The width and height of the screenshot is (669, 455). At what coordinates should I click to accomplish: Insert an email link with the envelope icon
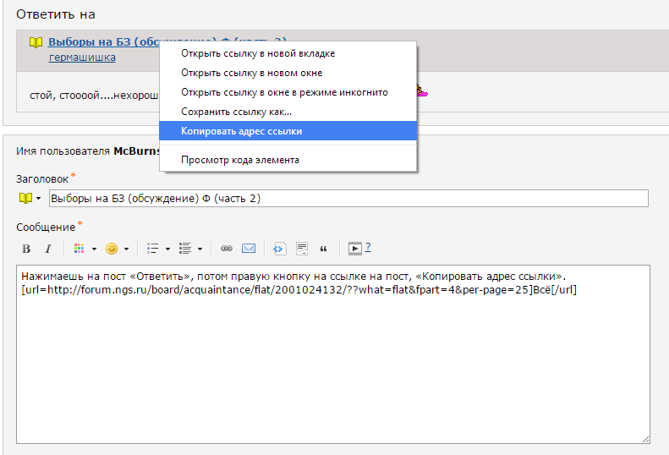click(x=249, y=249)
